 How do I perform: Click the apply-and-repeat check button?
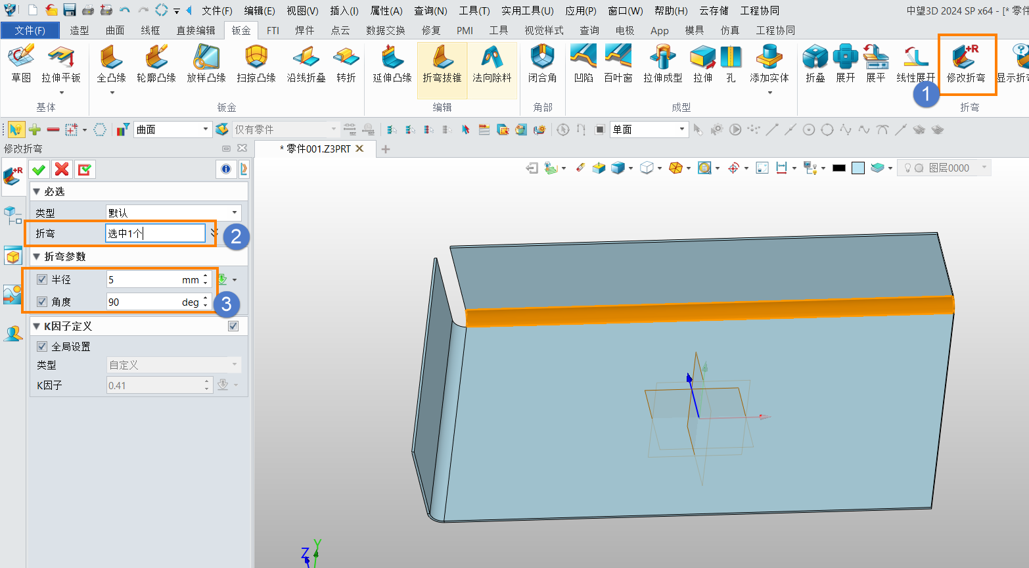click(x=85, y=170)
